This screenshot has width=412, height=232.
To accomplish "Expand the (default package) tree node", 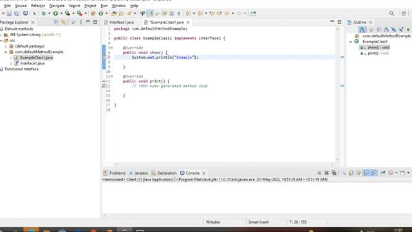I will pyautogui.click(x=6, y=46).
